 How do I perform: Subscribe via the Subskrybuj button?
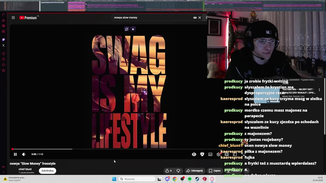tap(47, 171)
